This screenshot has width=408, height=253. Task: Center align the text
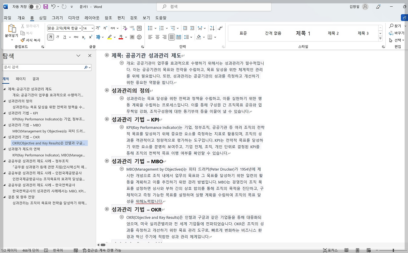[157, 37]
